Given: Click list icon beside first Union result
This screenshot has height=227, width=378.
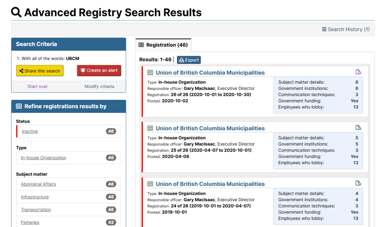Looking at the screenshot, I should click(x=150, y=73).
